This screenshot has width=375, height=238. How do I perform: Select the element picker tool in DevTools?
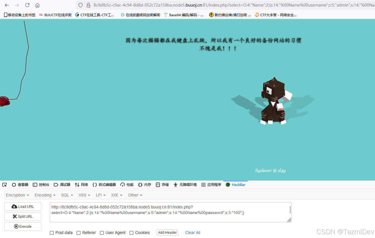(4, 184)
